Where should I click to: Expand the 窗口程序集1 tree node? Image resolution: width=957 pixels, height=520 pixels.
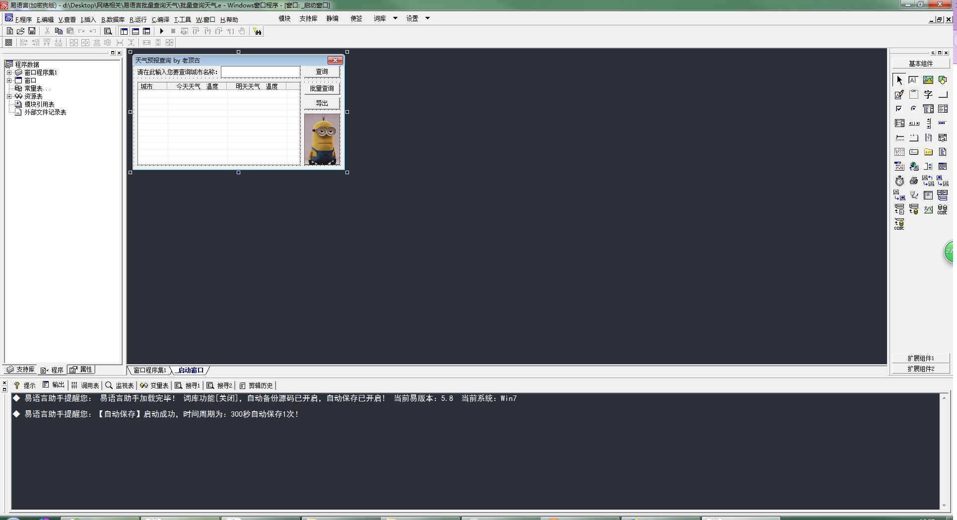9,72
